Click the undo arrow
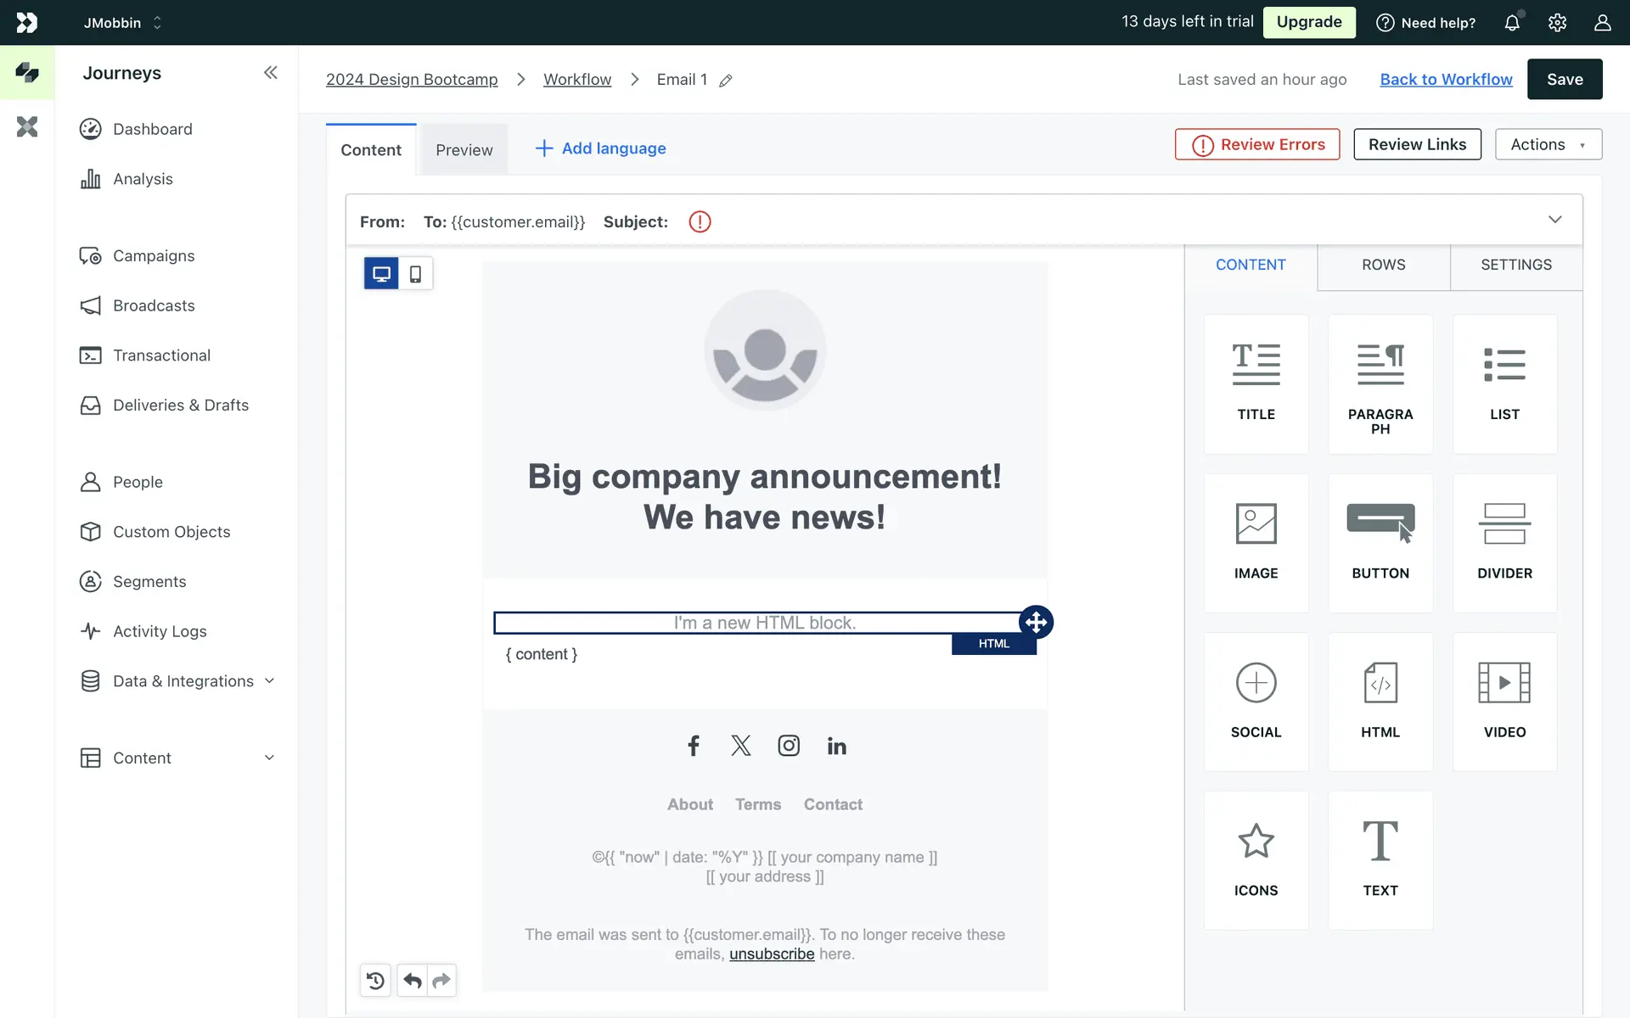 pyautogui.click(x=413, y=981)
